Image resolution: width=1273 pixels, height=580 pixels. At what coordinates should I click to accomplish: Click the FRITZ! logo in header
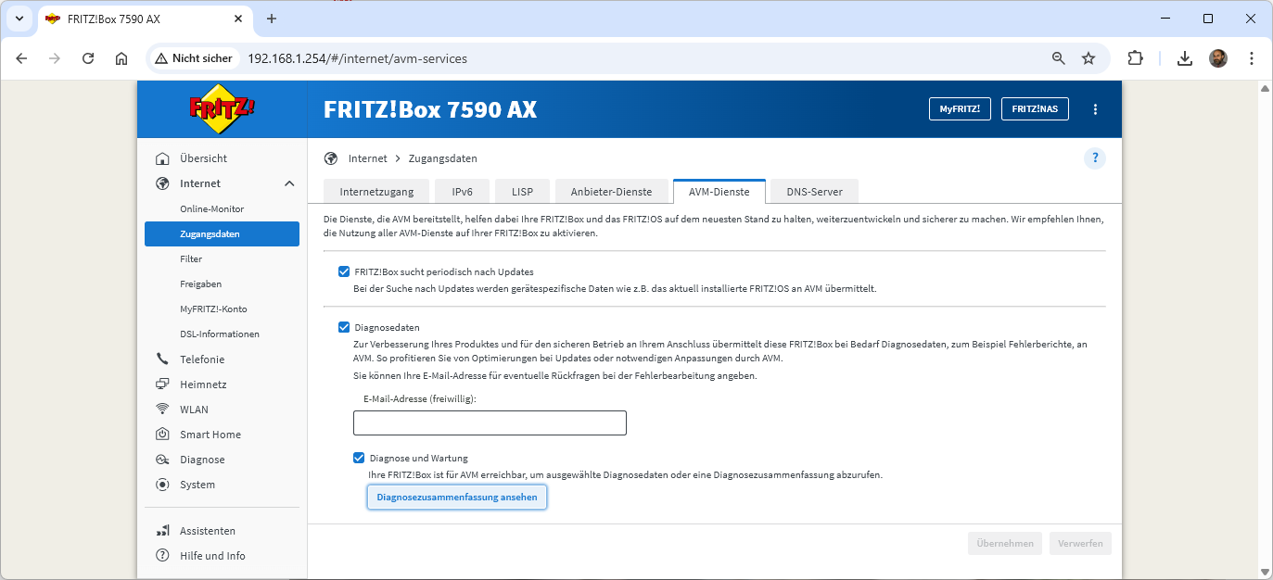tap(222, 108)
